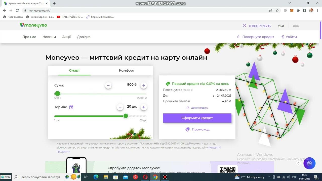Open the purple chat support bubble
The image size is (322, 181).
(x=309, y=163)
